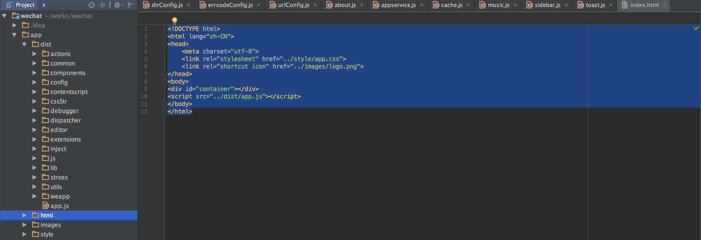Click the Project panel title
The width and height of the screenshot is (701, 240).
point(25,5)
